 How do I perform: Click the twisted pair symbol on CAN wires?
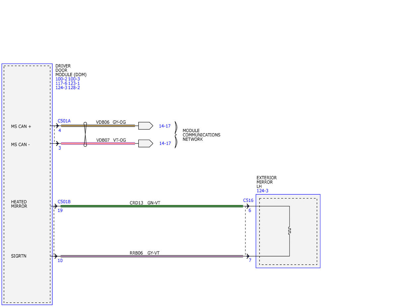pyautogui.click(x=85, y=134)
